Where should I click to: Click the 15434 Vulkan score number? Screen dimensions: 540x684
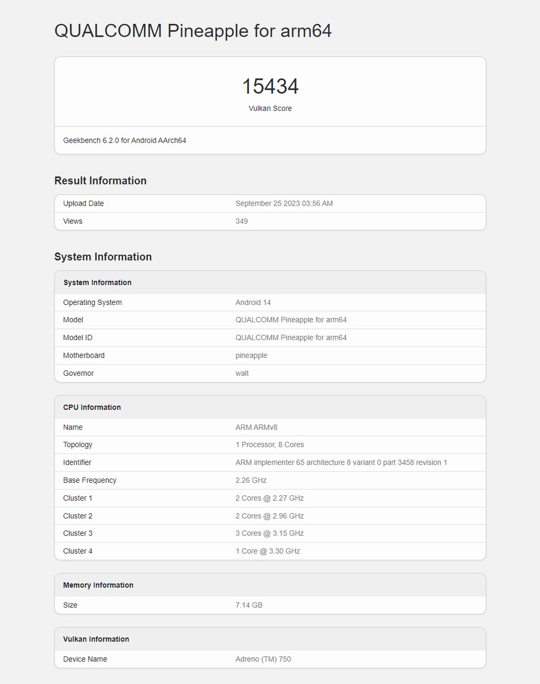[270, 87]
